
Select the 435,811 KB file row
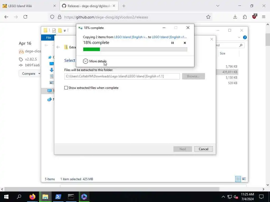click(227, 72)
